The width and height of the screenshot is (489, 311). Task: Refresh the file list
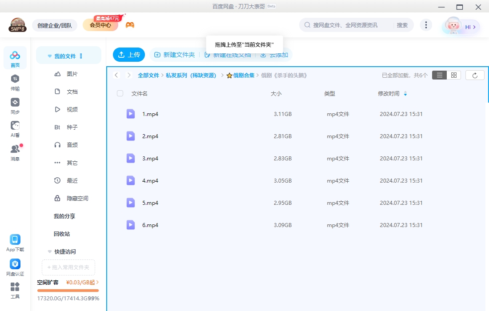pyautogui.click(x=475, y=75)
